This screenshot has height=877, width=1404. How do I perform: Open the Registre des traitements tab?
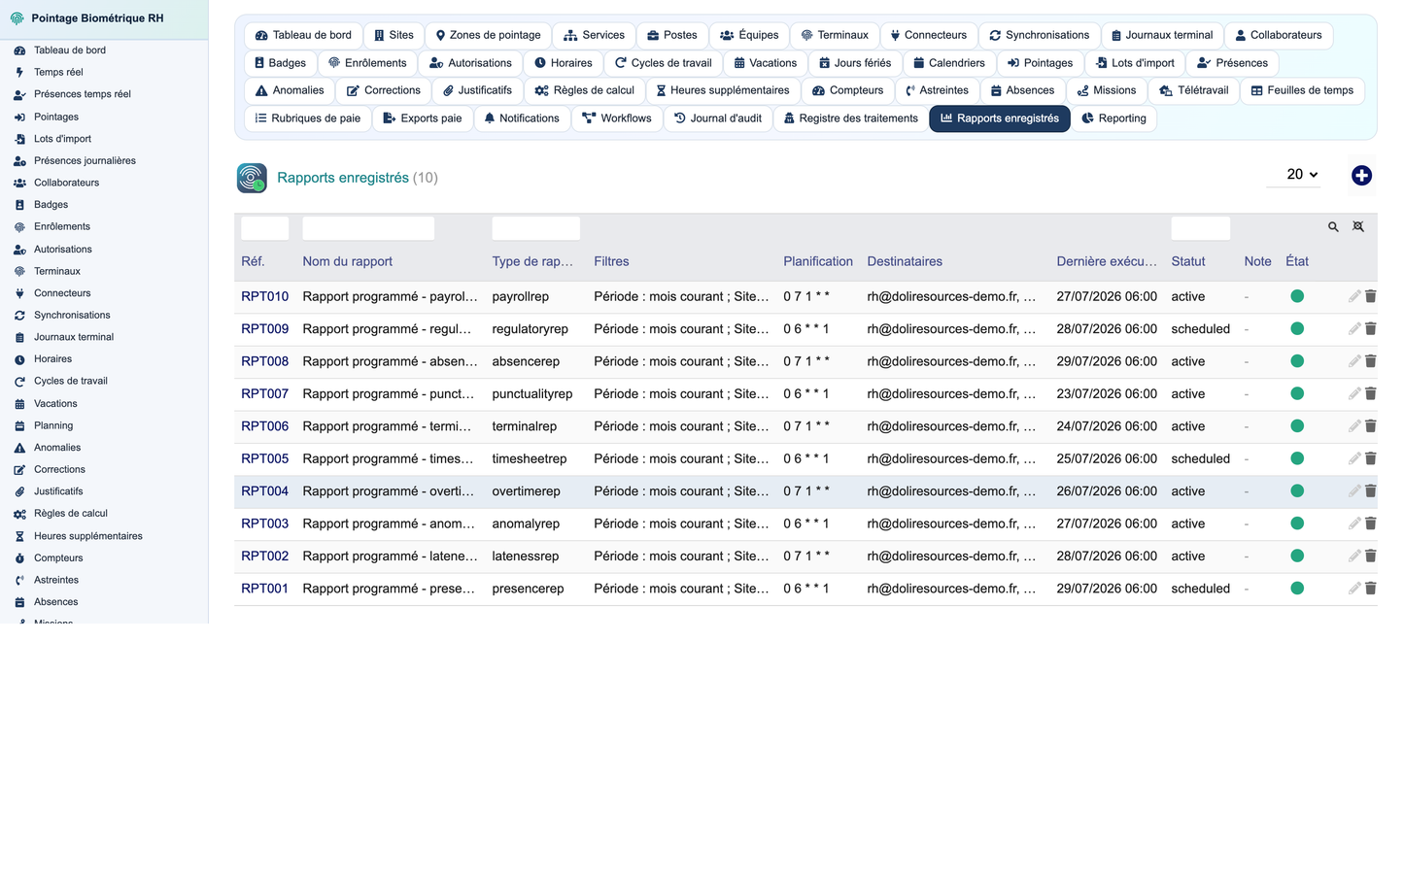[850, 118]
